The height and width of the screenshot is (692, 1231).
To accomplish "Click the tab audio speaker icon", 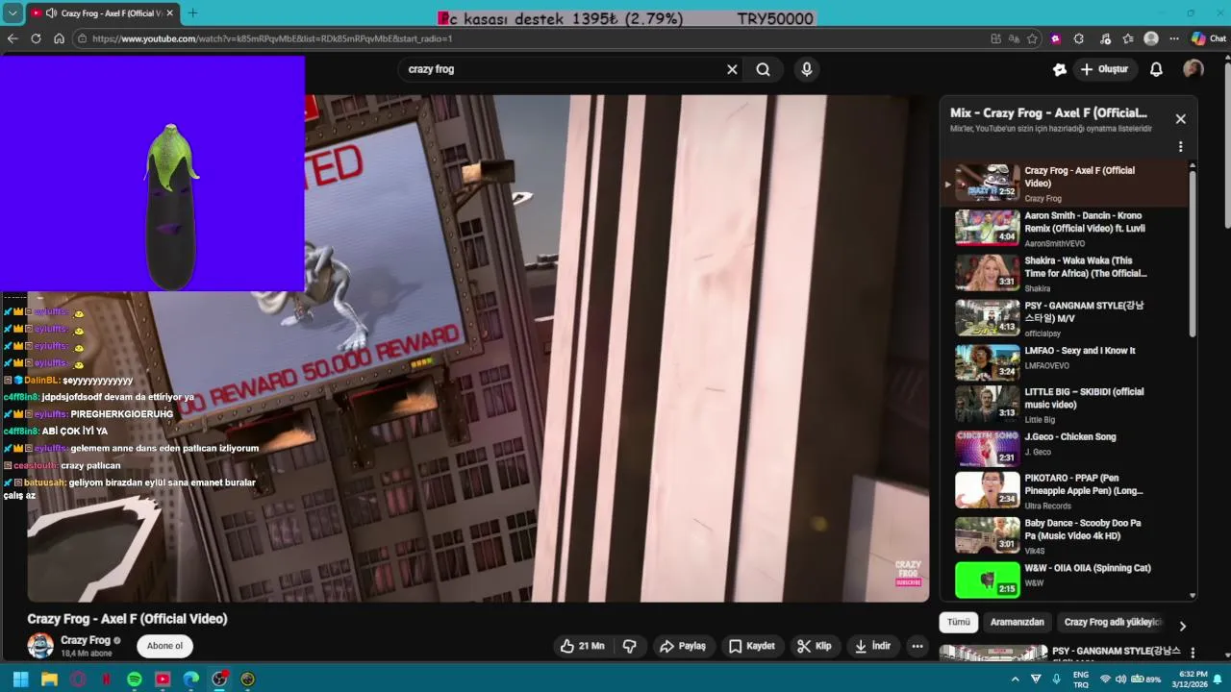I will pyautogui.click(x=50, y=13).
